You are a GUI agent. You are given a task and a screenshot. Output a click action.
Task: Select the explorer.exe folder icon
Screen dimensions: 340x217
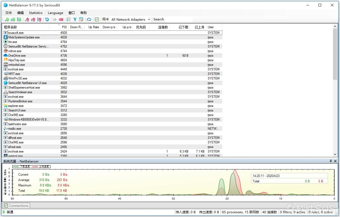pyautogui.click(x=6, y=106)
